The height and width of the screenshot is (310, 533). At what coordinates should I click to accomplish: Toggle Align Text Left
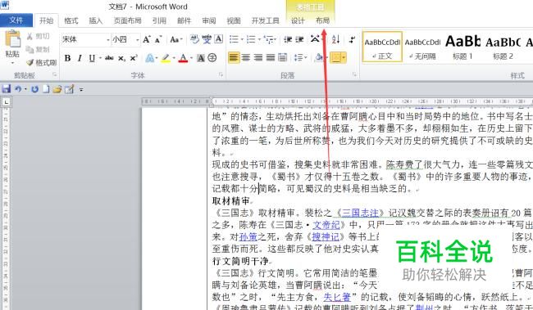click(234, 57)
